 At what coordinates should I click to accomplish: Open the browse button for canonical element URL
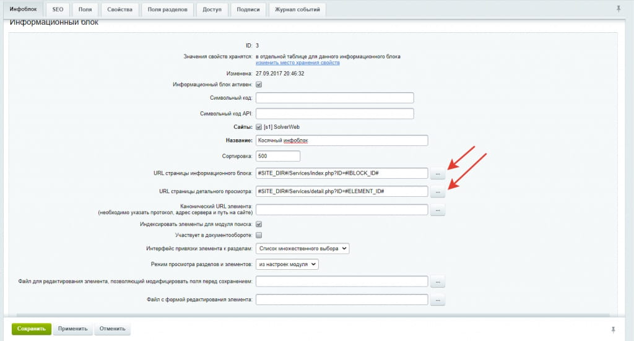[x=437, y=210]
